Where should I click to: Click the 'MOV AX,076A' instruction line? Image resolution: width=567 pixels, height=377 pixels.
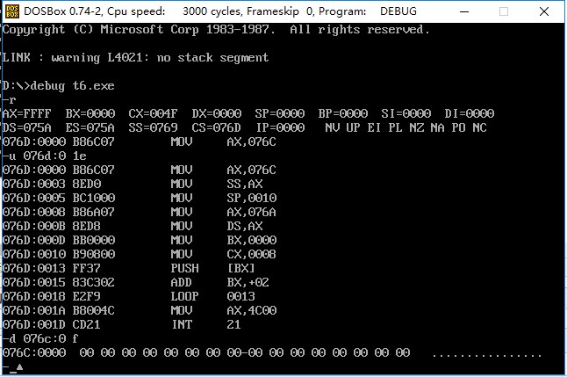(140, 212)
